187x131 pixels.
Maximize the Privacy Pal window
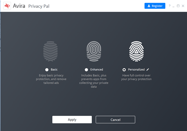click(x=178, y=6)
